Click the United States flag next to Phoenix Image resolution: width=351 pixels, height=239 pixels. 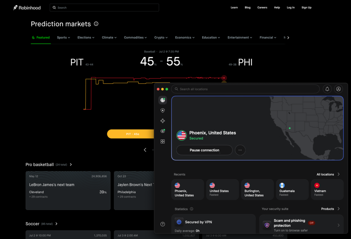point(182,135)
